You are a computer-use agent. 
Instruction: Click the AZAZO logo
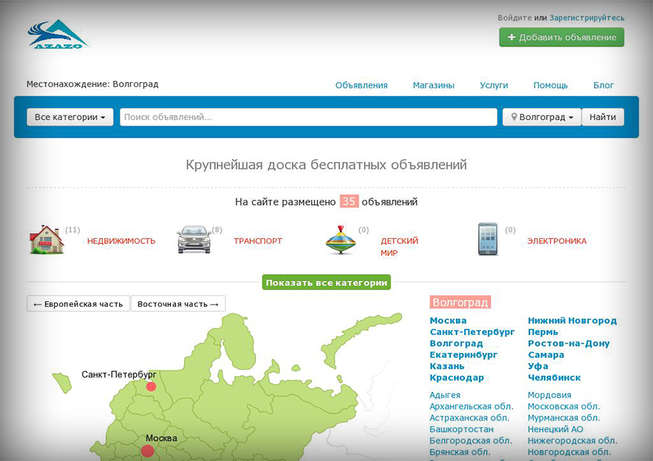[x=58, y=34]
